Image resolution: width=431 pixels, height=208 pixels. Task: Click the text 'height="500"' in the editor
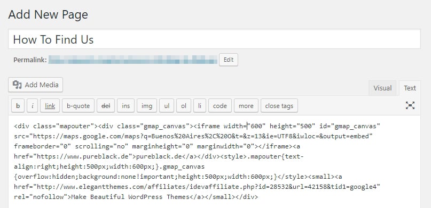(293, 126)
